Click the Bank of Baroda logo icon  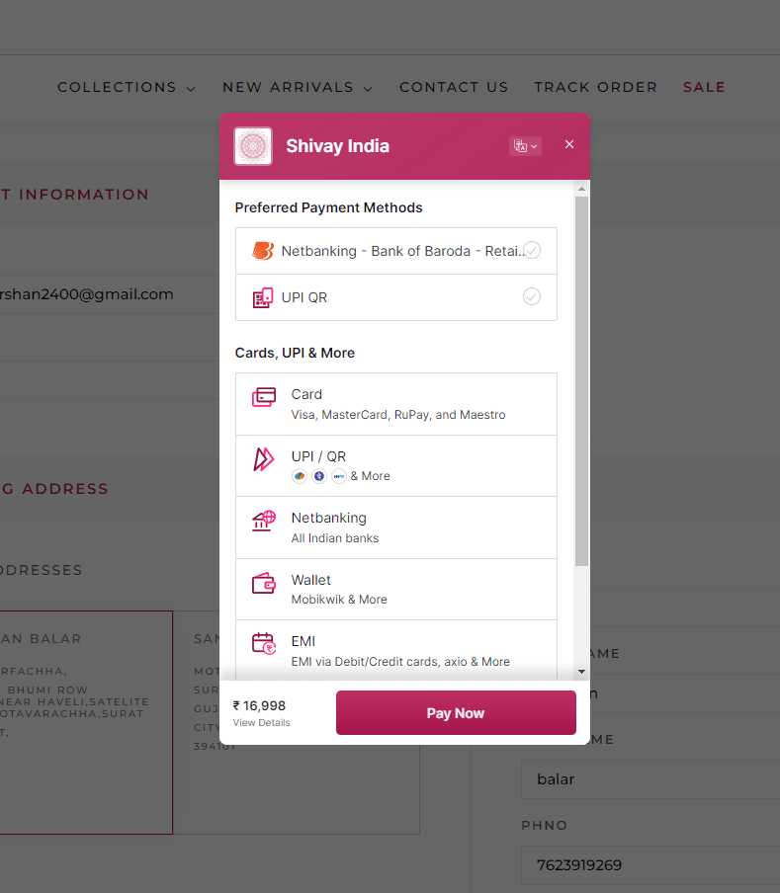click(263, 251)
